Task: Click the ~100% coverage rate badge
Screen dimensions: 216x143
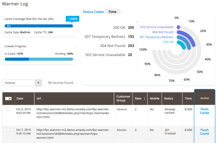Action: 73,19
